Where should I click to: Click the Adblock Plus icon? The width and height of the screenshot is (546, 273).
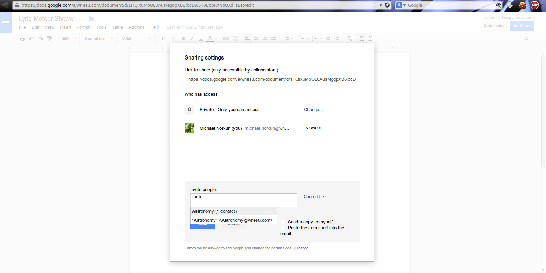(535, 5)
